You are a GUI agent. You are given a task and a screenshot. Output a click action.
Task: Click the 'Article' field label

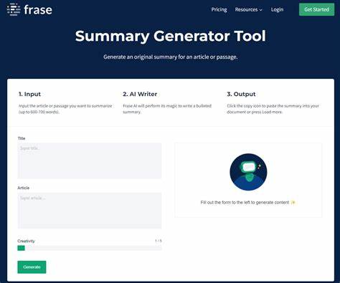click(x=24, y=188)
